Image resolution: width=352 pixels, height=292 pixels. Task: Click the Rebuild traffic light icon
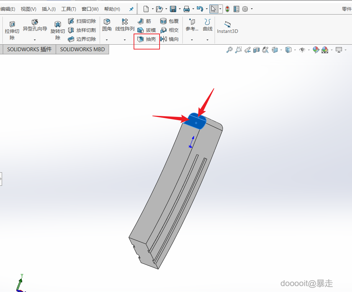coord(227,9)
